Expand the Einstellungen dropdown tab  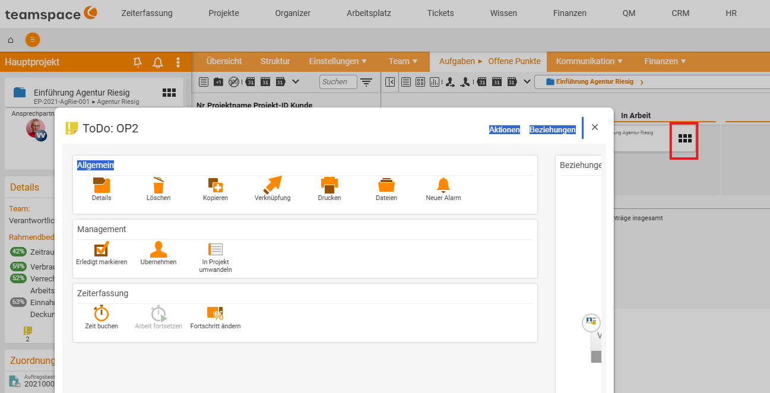coord(338,61)
